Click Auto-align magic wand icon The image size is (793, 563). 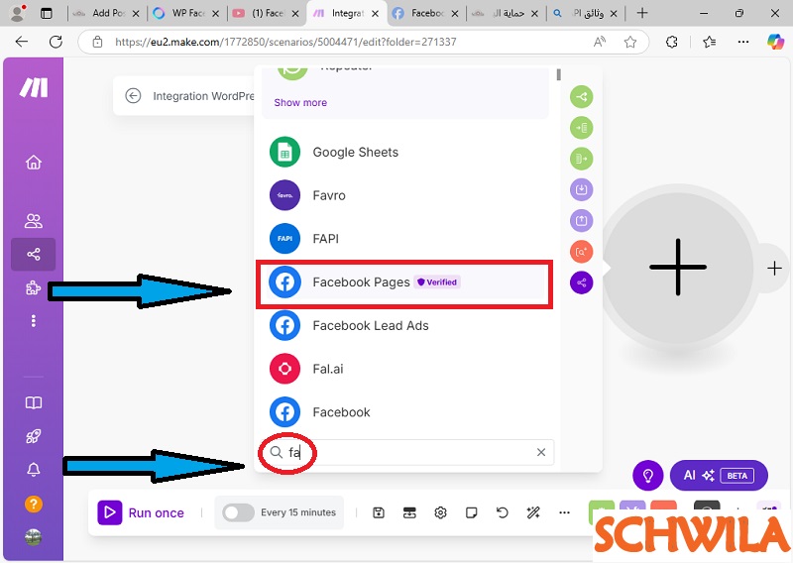tap(533, 512)
